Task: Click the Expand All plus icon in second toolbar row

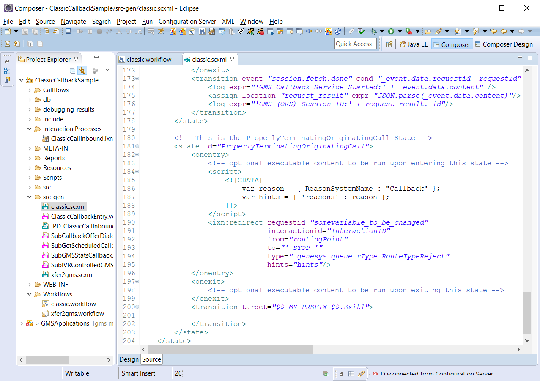Action: click(x=30, y=44)
